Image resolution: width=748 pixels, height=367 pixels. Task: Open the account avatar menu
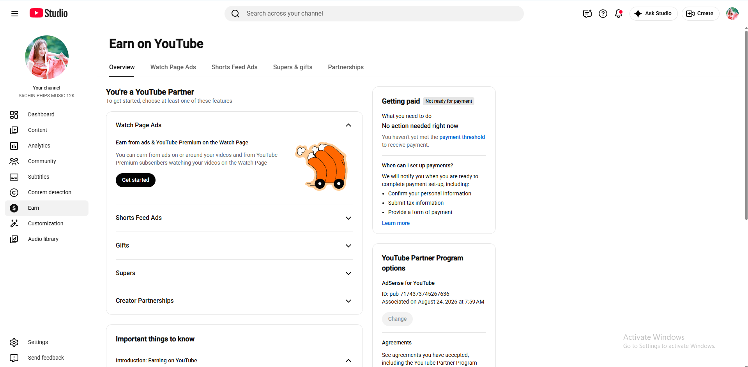732,14
